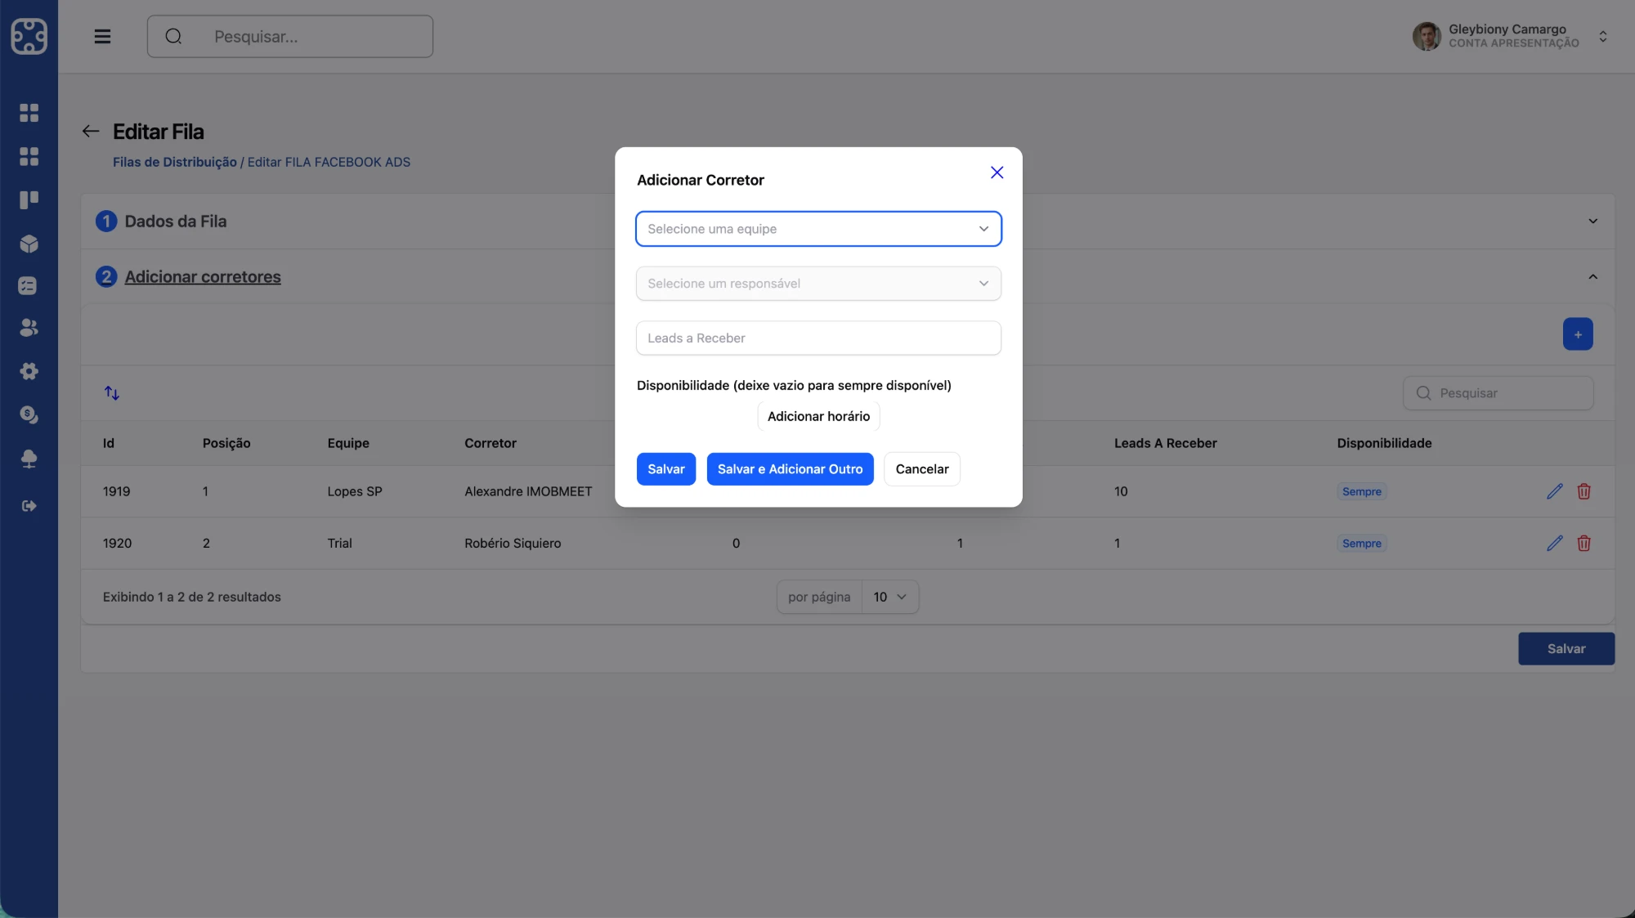Close the Adicionar Corretor dialog
This screenshot has width=1635, height=918.
[997, 172]
